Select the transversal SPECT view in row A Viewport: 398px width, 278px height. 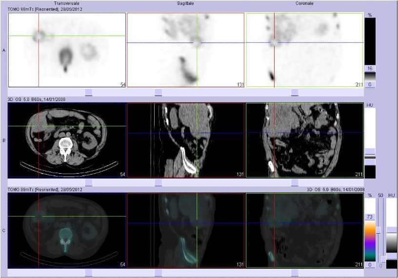click(x=67, y=50)
